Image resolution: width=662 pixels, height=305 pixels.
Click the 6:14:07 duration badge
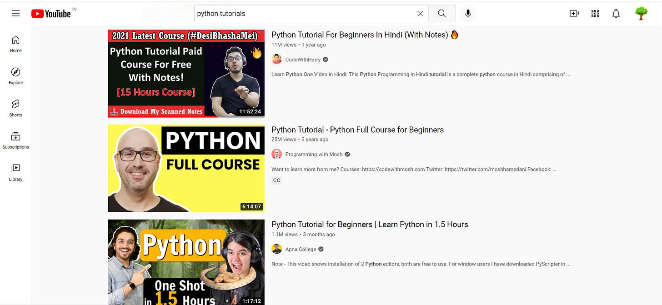pos(251,206)
